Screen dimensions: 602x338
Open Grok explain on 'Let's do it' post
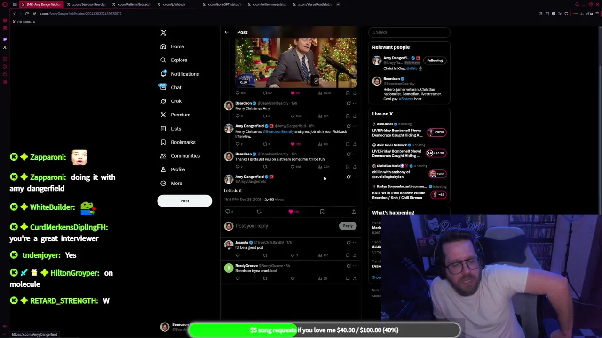[349, 177]
